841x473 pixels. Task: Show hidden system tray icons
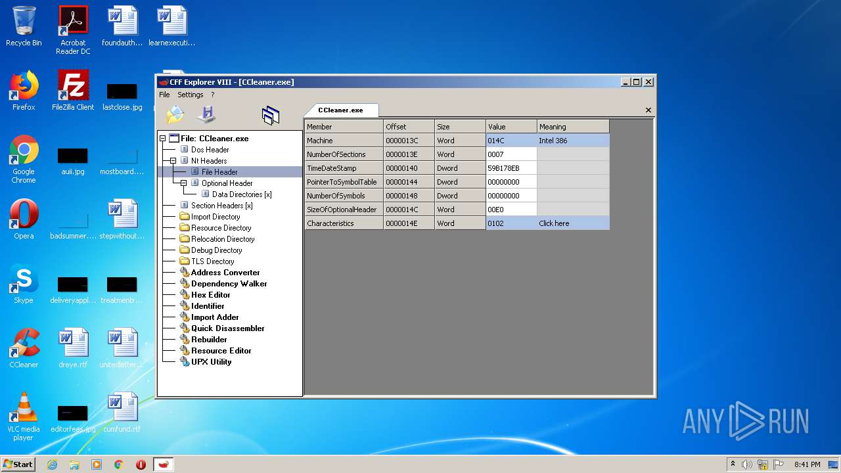pyautogui.click(x=733, y=464)
